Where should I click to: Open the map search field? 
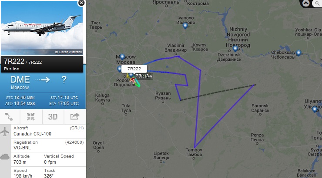point(318,3)
